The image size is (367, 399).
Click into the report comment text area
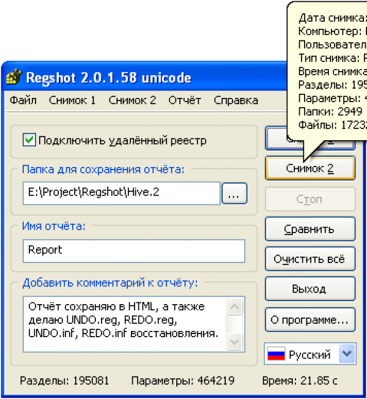tap(125, 324)
